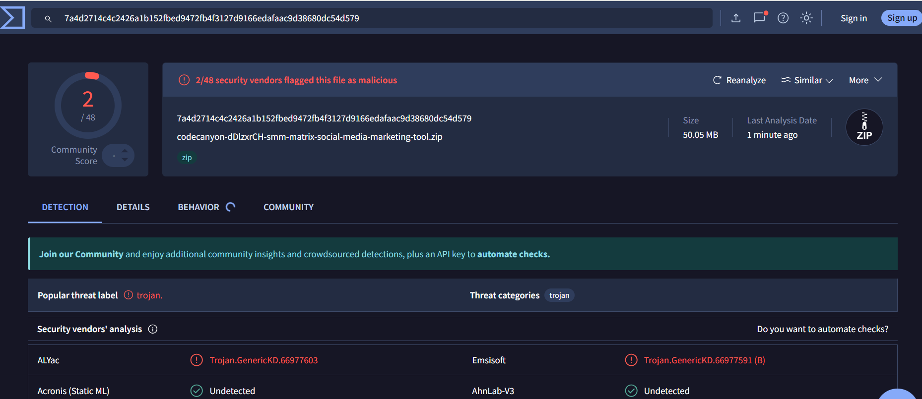Click the behavior tab loading spinner
The image size is (922, 399).
coord(231,207)
